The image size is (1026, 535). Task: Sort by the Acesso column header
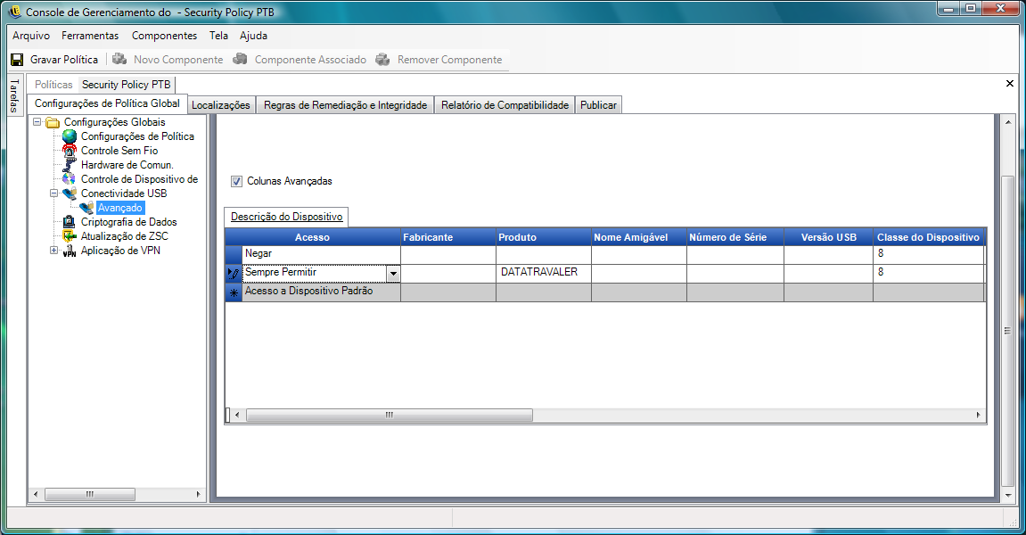tap(312, 237)
